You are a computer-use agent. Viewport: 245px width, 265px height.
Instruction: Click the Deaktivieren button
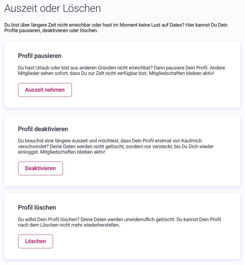(x=40, y=168)
